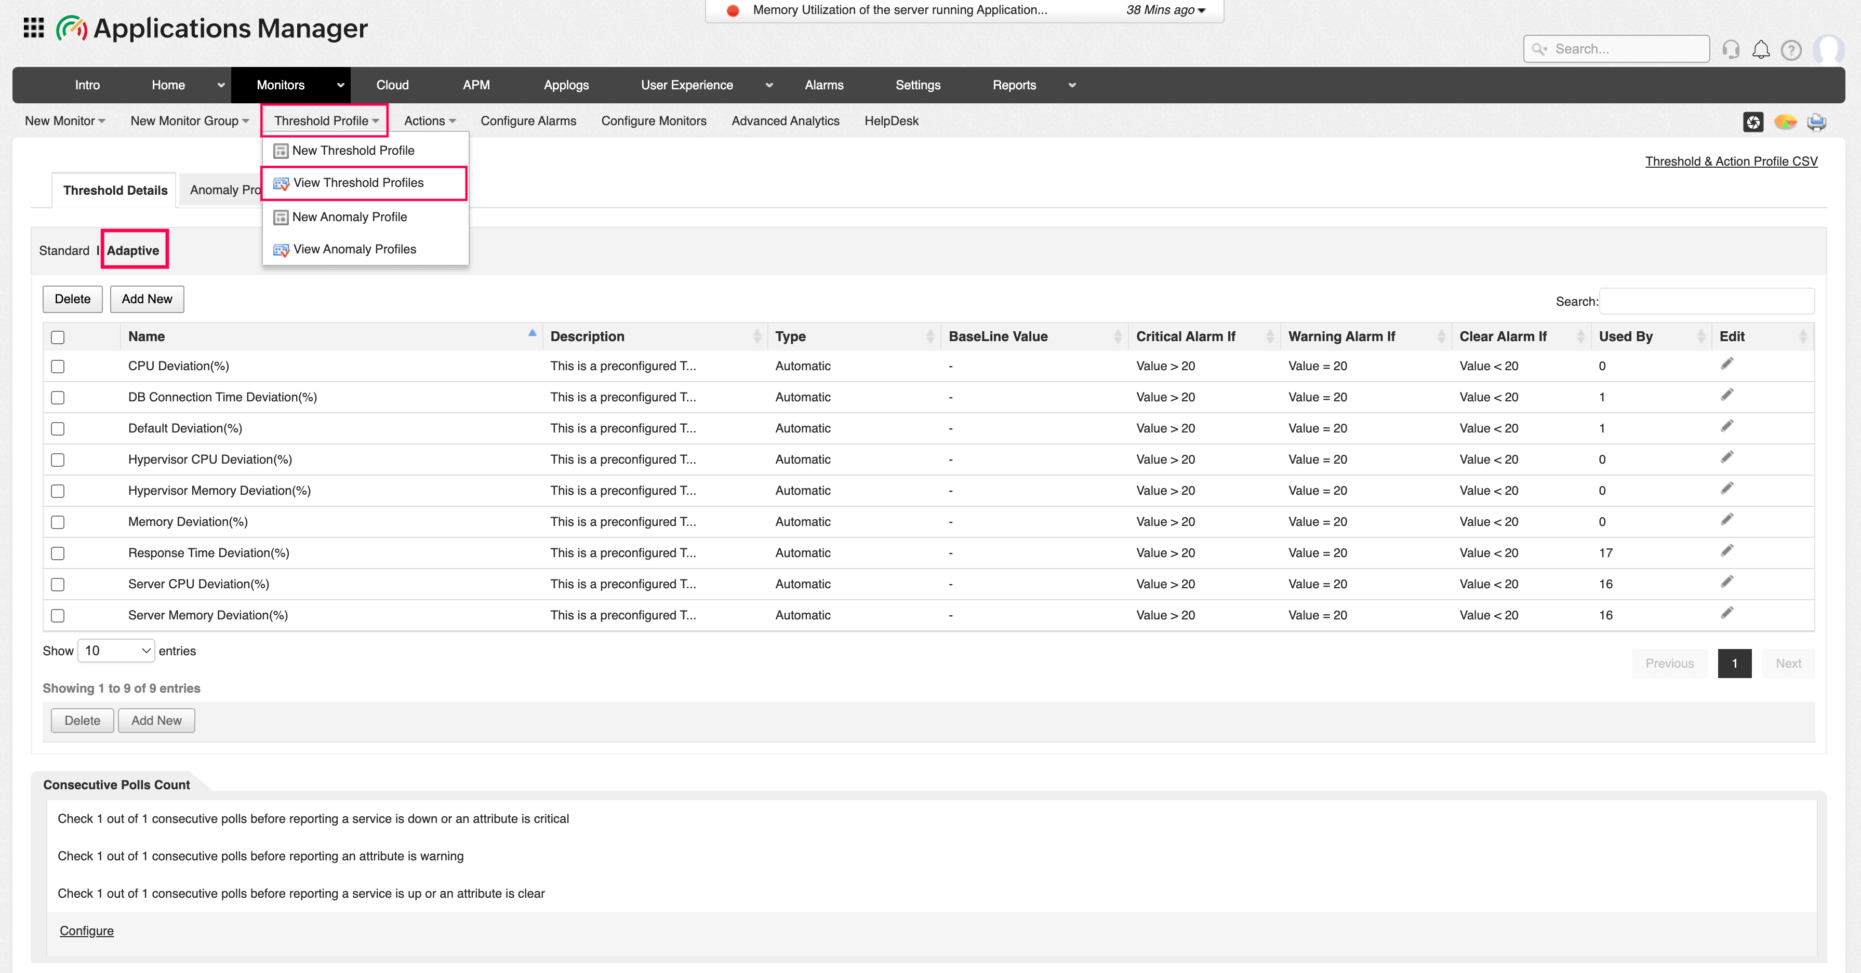Open the Threshold & Action Profile CSV link
This screenshot has width=1861, height=973.
click(x=1731, y=161)
